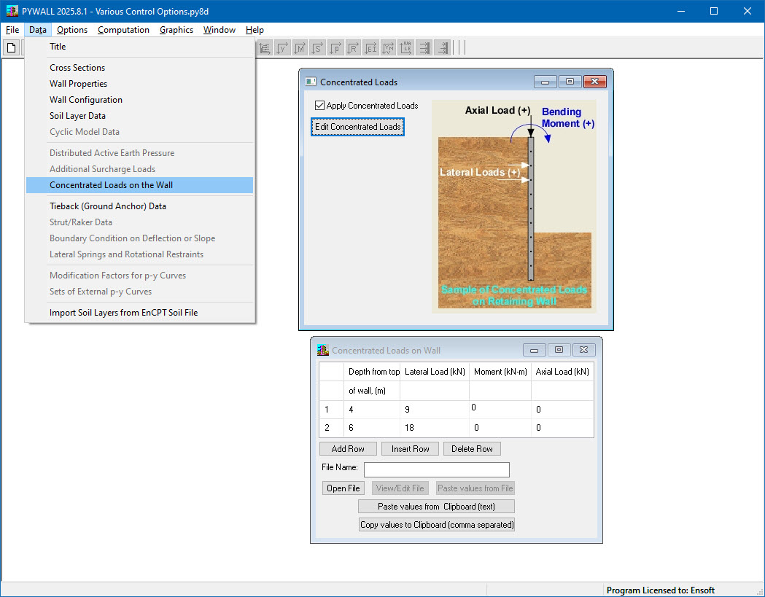
Task: Open the Computation menu
Action: 123,30
